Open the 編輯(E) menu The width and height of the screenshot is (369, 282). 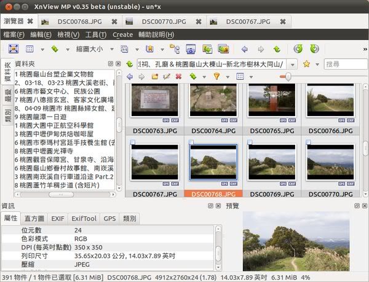click(x=41, y=35)
